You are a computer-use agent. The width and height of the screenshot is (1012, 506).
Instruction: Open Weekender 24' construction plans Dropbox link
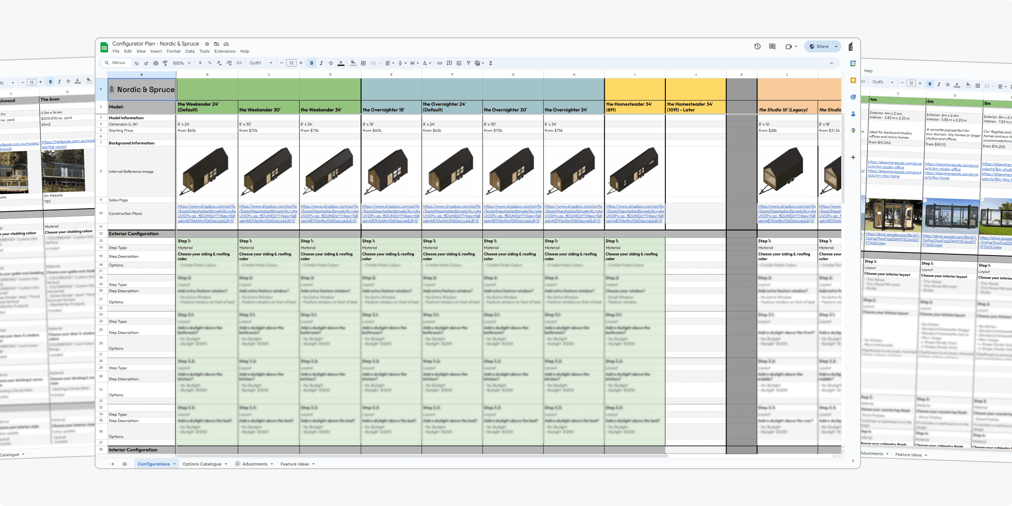207,213
